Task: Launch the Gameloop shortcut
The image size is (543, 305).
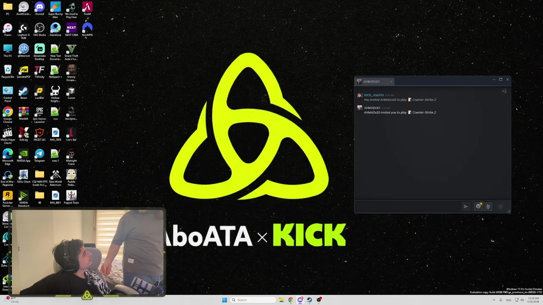Action: [56, 30]
